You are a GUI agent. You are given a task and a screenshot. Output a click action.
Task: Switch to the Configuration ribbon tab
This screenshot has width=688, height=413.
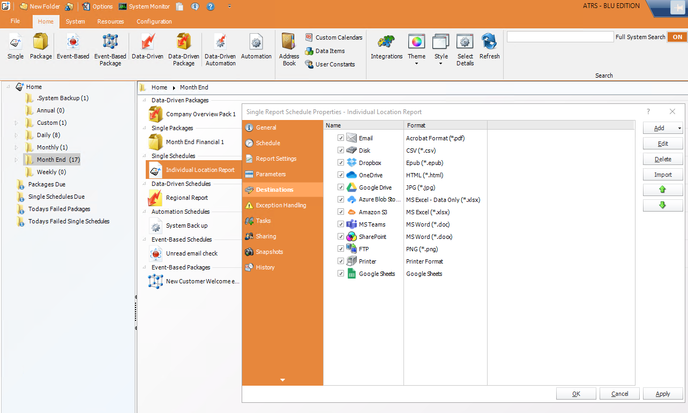click(154, 21)
